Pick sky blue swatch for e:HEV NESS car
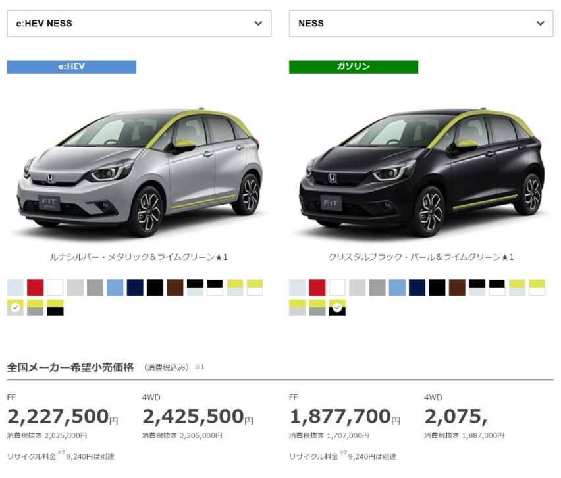Screen dimensions: 561x478 point(115,288)
